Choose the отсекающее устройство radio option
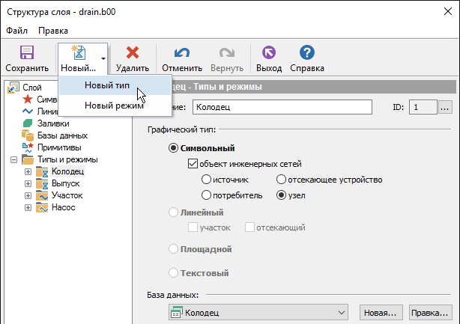 coord(282,180)
